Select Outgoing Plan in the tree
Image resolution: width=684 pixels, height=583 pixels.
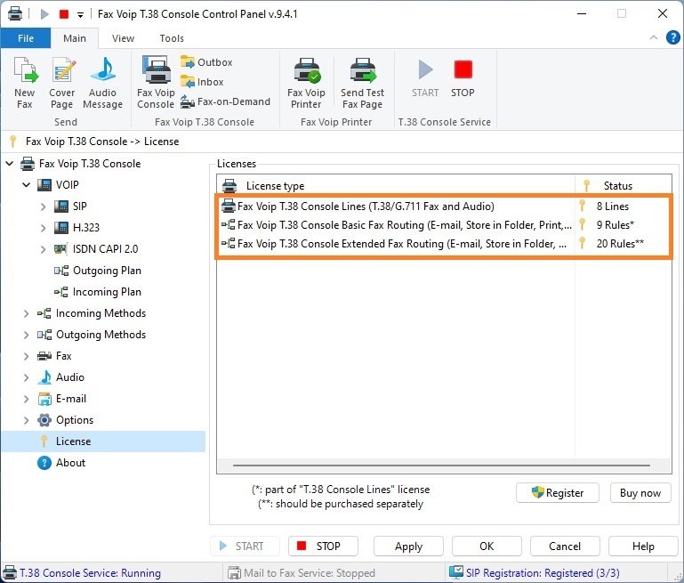pyautogui.click(x=107, y=271)
